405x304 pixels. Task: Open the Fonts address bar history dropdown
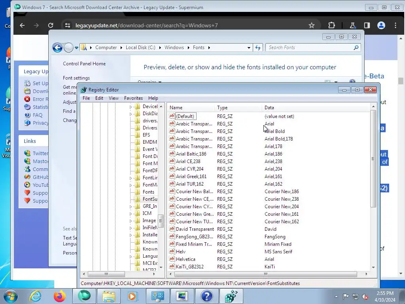pos(249,48)
